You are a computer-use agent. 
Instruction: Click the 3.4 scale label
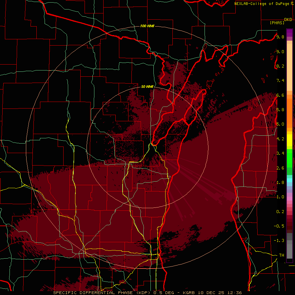coord(280,153)
